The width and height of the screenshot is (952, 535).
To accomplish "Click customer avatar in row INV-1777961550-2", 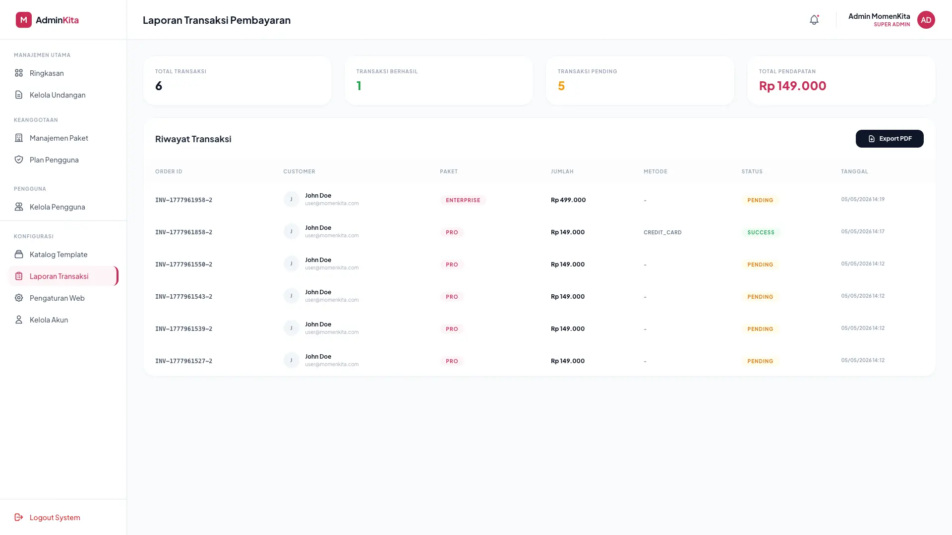I will (291, 264).
